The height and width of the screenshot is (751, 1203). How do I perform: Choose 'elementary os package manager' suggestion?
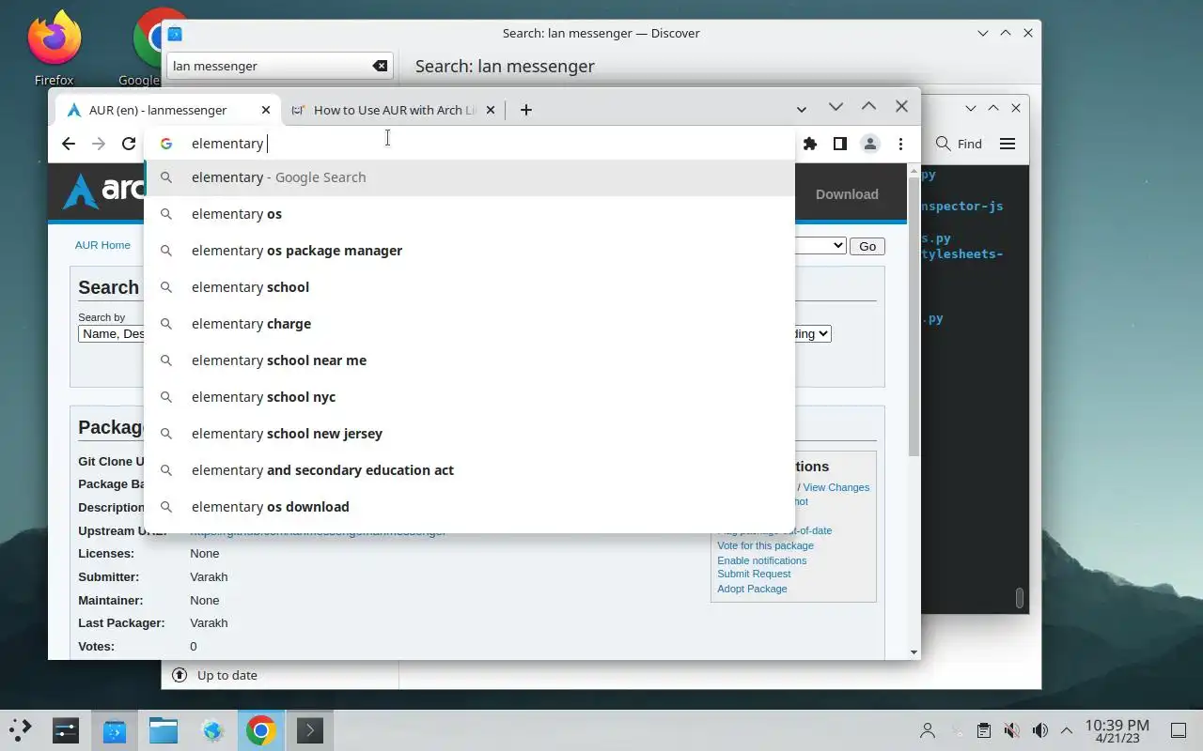[x=469, y=251]
